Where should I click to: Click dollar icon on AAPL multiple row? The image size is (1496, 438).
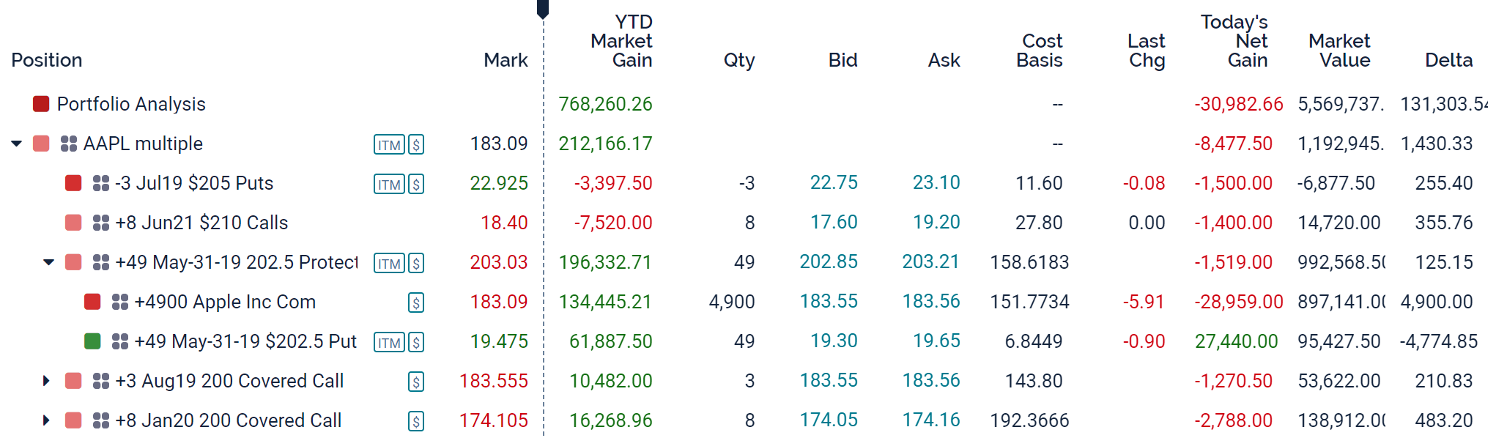click(416, 145)
